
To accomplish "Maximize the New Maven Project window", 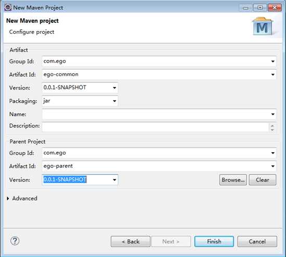I will pos(260,8).
